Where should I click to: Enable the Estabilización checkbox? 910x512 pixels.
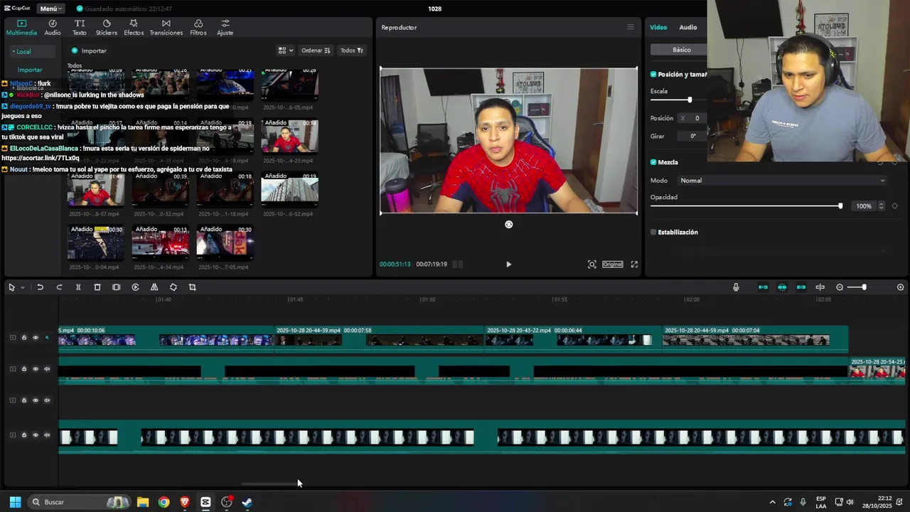653,232
